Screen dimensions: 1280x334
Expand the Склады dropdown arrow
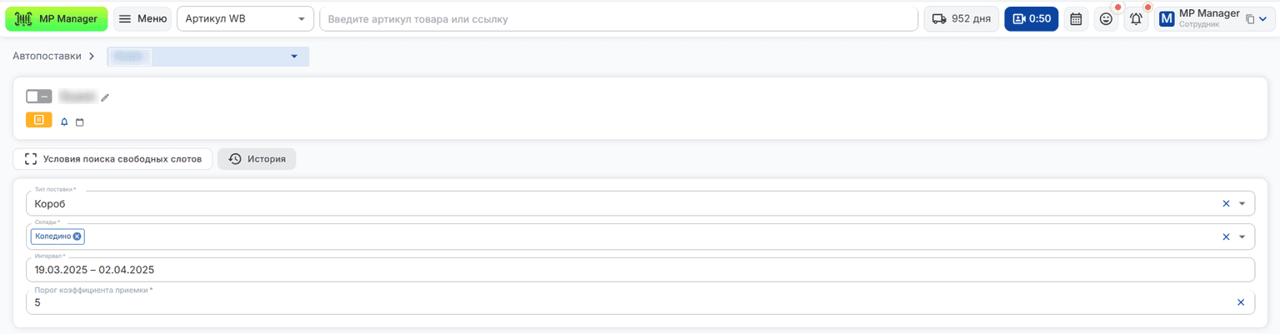click(x=1242, y=237)
